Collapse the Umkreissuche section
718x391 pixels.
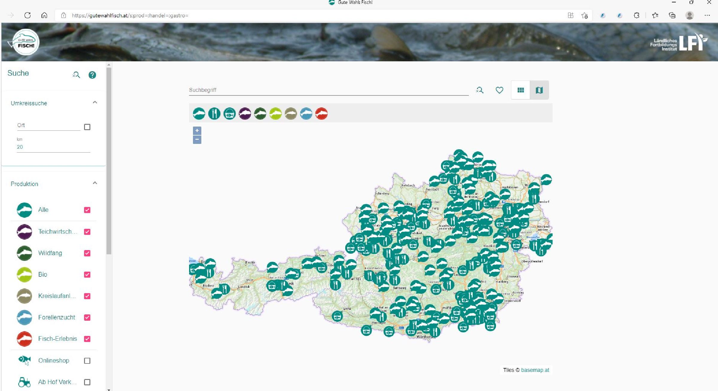[x=95, y=103]
